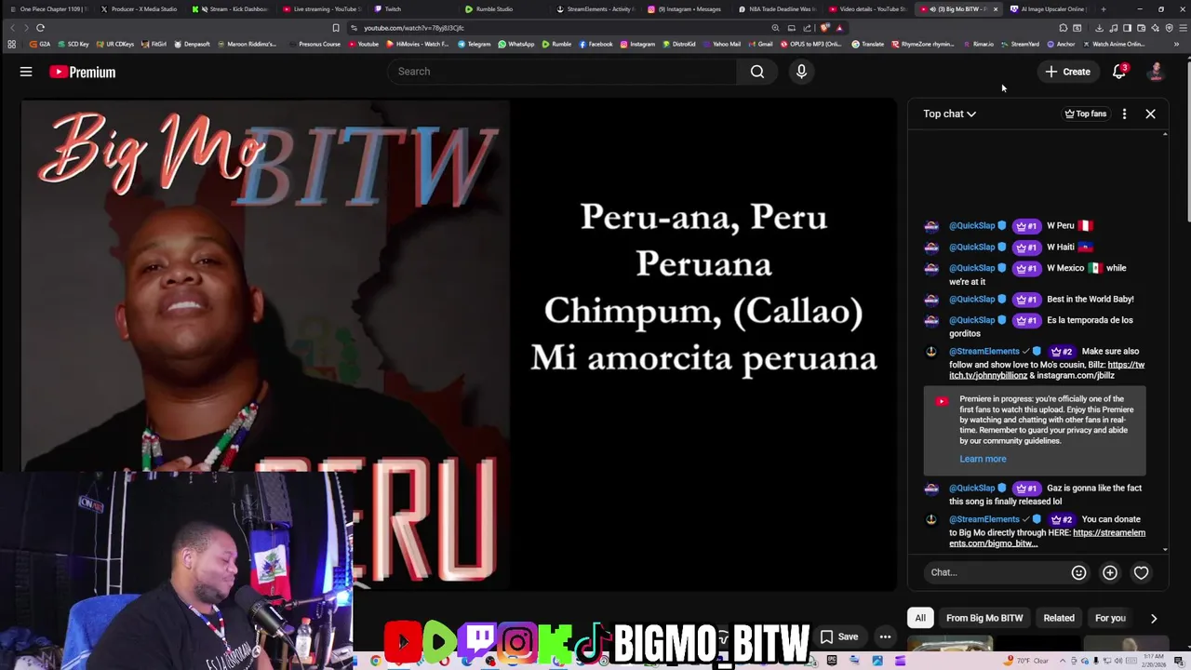1191x670 pixels.
Task: Click the bookmark icon in address bar
Action: point(336,28)
